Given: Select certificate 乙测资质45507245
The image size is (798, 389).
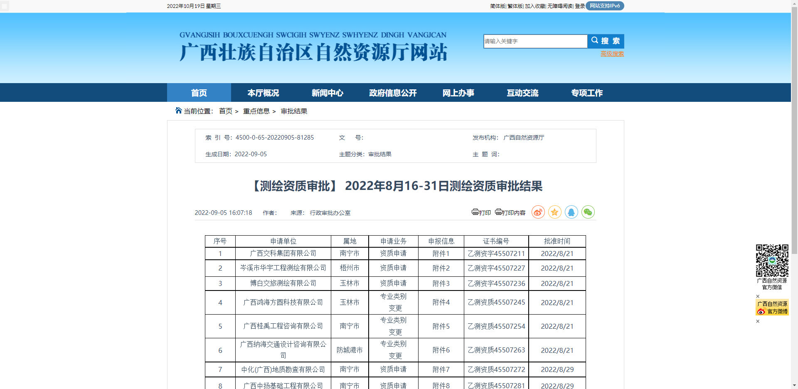Looking at the screenshot, I should click(496, 302).
